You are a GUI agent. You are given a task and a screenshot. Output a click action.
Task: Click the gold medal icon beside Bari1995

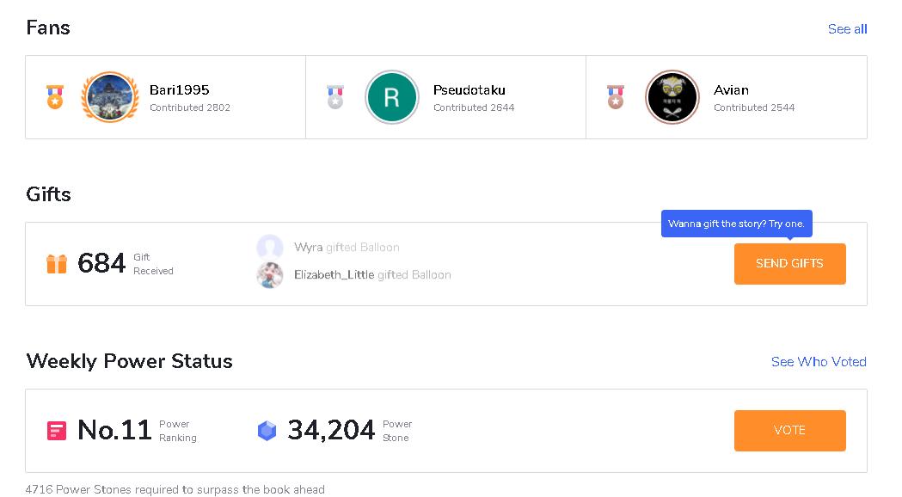(55, 96)
